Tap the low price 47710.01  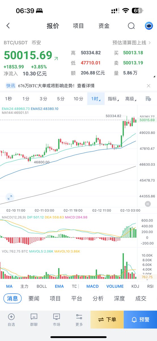[91, 63]
